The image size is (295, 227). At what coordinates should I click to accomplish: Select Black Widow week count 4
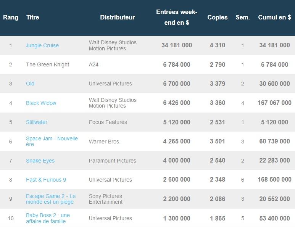pos(243,103)
